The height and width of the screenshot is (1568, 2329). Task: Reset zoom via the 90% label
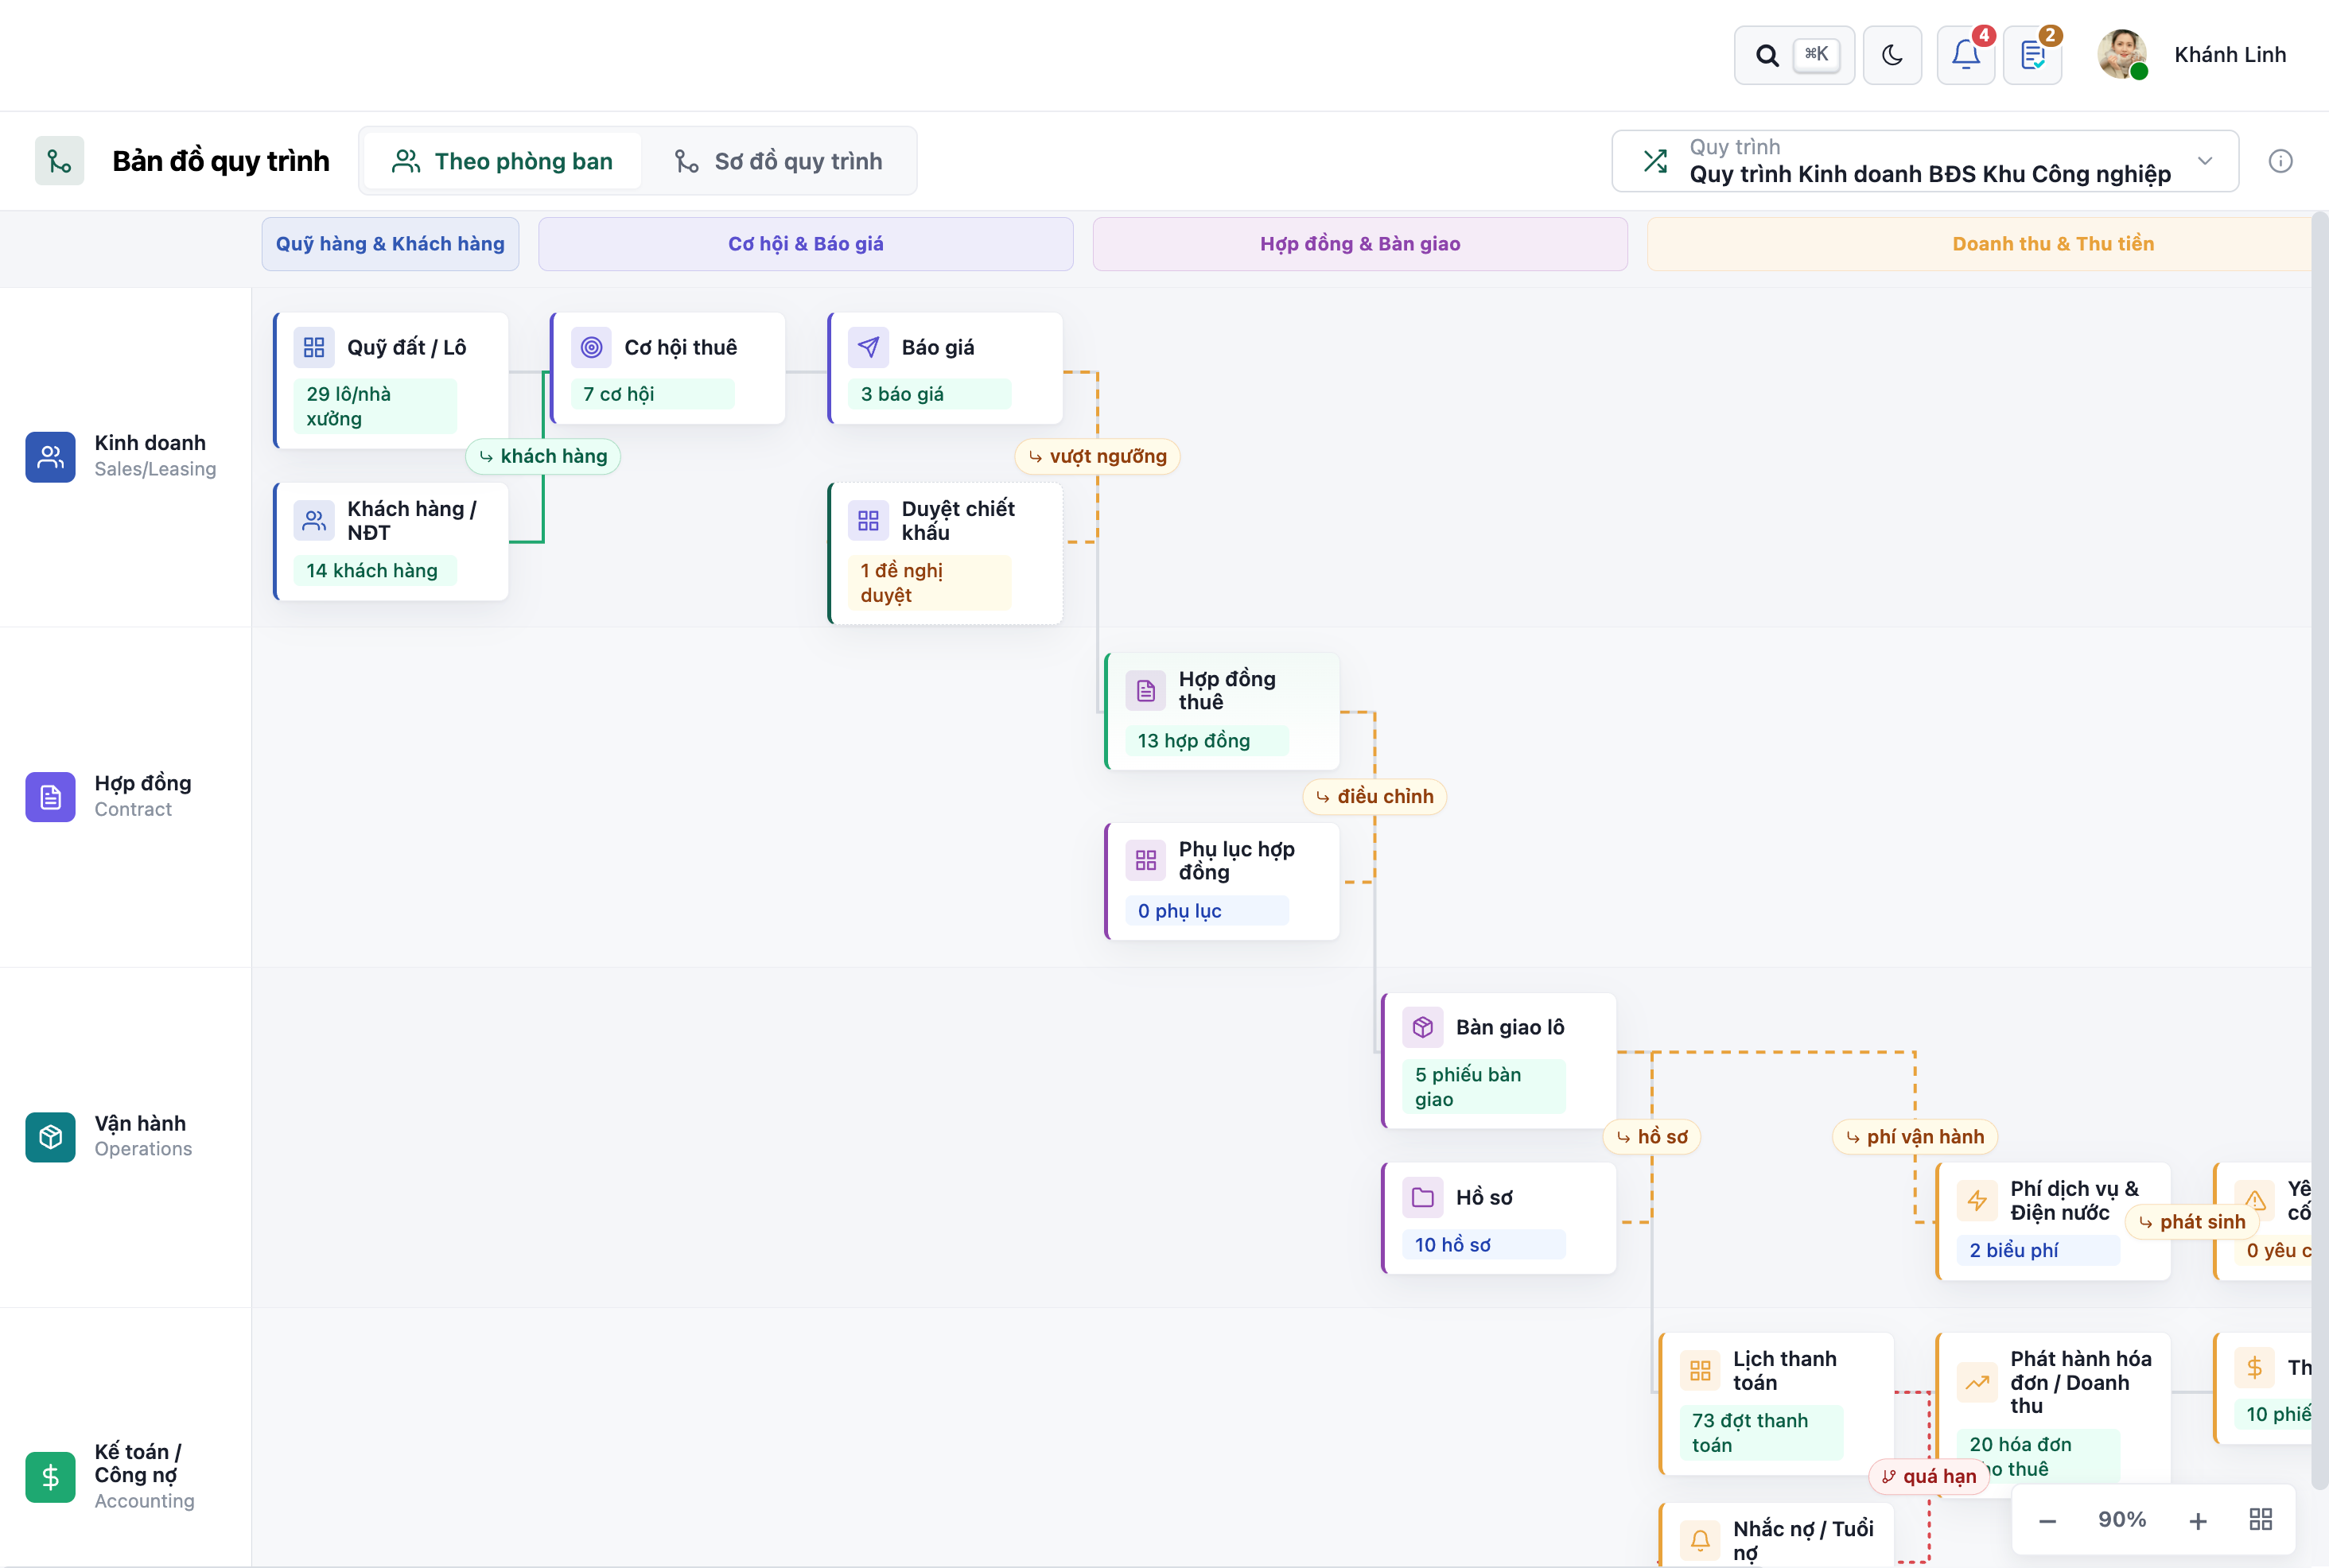pyautogui.click(x=2122, y=1520)
